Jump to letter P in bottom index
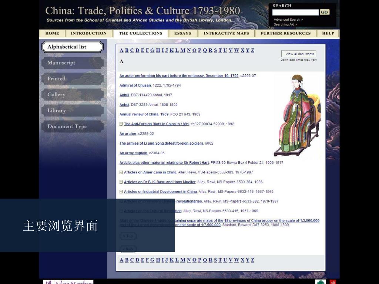 [x=199, y=260]
